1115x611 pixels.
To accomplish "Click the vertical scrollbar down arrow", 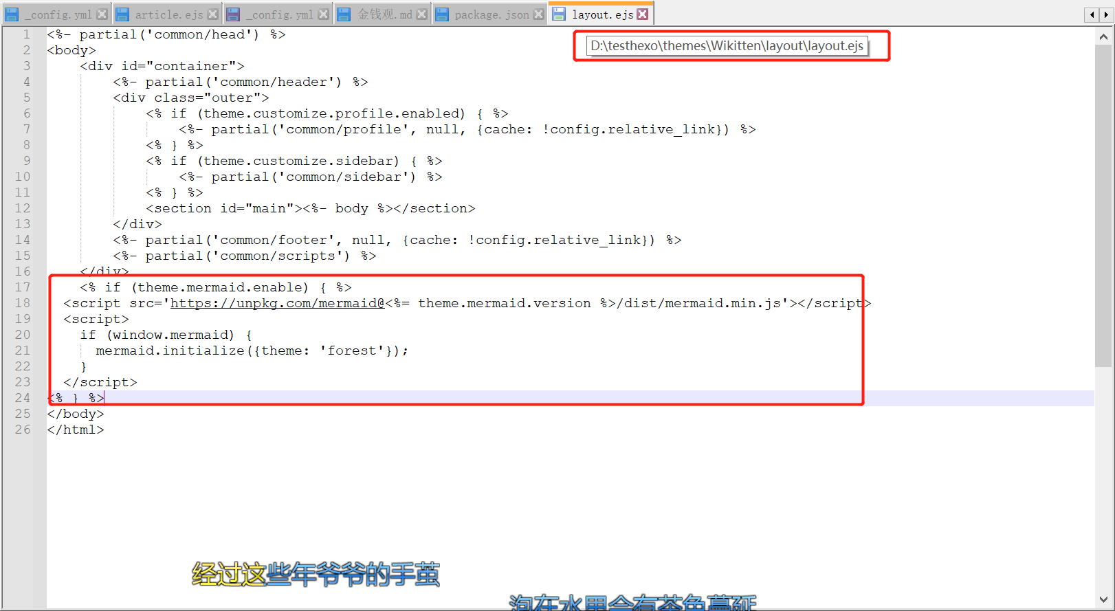I will 1104,599.
